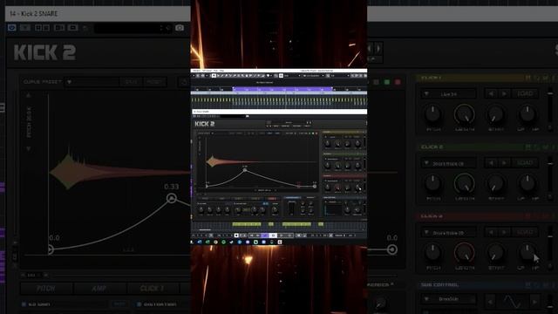
Task: Open the Curve Preset dropdown arrow in the enlarged view
Action: 70,82
